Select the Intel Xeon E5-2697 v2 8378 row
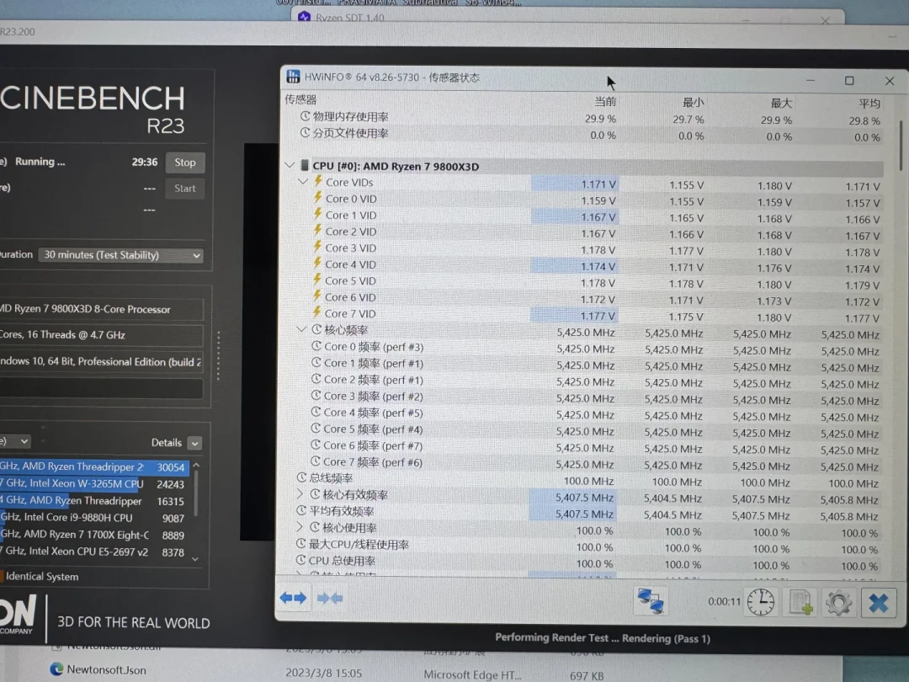 pos(94,552)
